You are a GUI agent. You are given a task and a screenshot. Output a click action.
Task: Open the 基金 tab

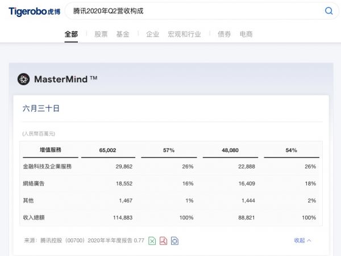click(123, 34)
